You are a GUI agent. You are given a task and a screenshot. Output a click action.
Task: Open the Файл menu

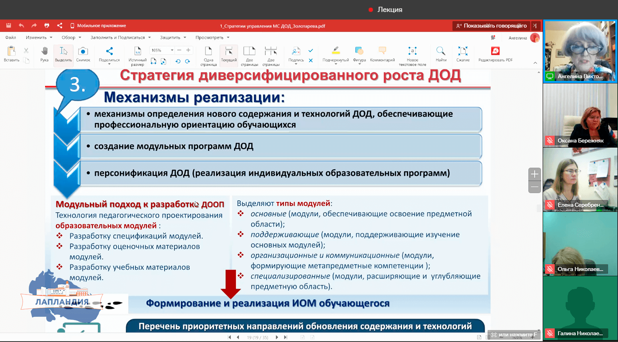click(x=11, y=38)
